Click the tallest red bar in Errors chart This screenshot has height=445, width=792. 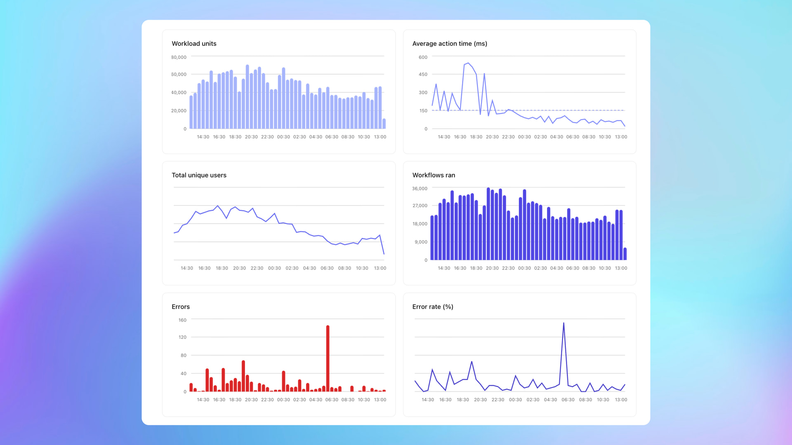[x=328, y=358]
